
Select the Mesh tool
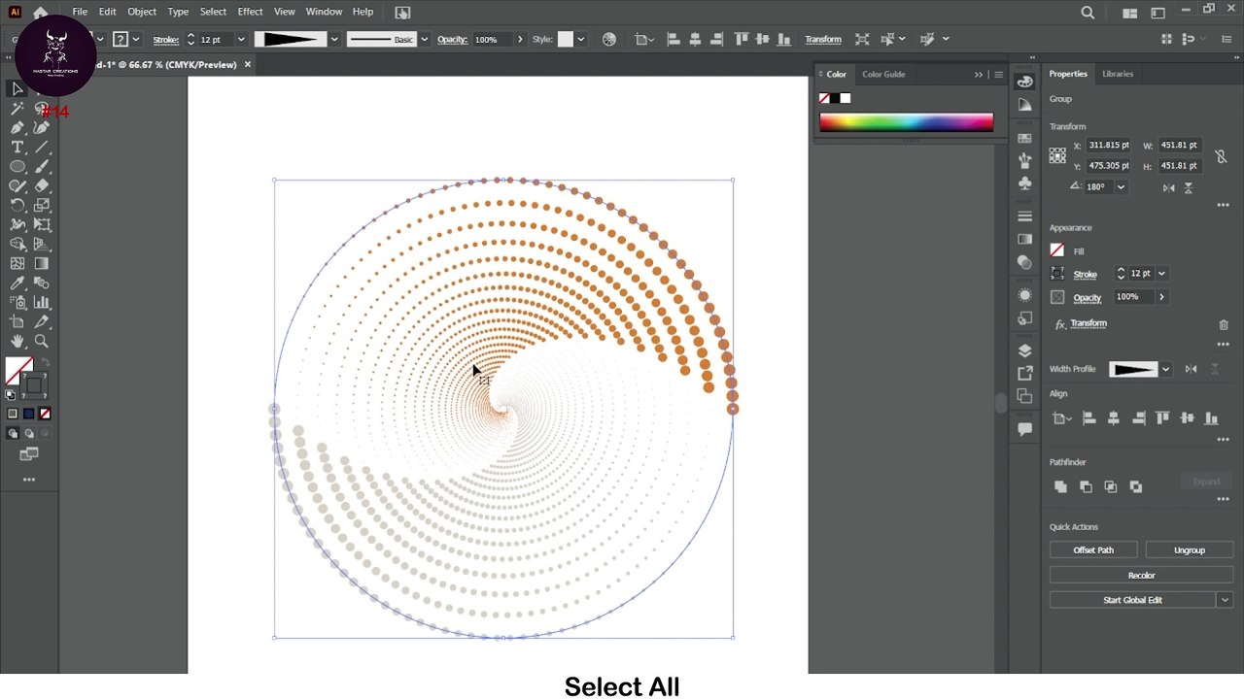(17, 264)
